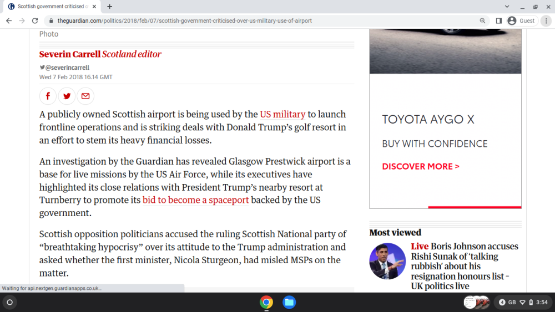
Task: Click the address bar URL
Action: tap(184, 21)
